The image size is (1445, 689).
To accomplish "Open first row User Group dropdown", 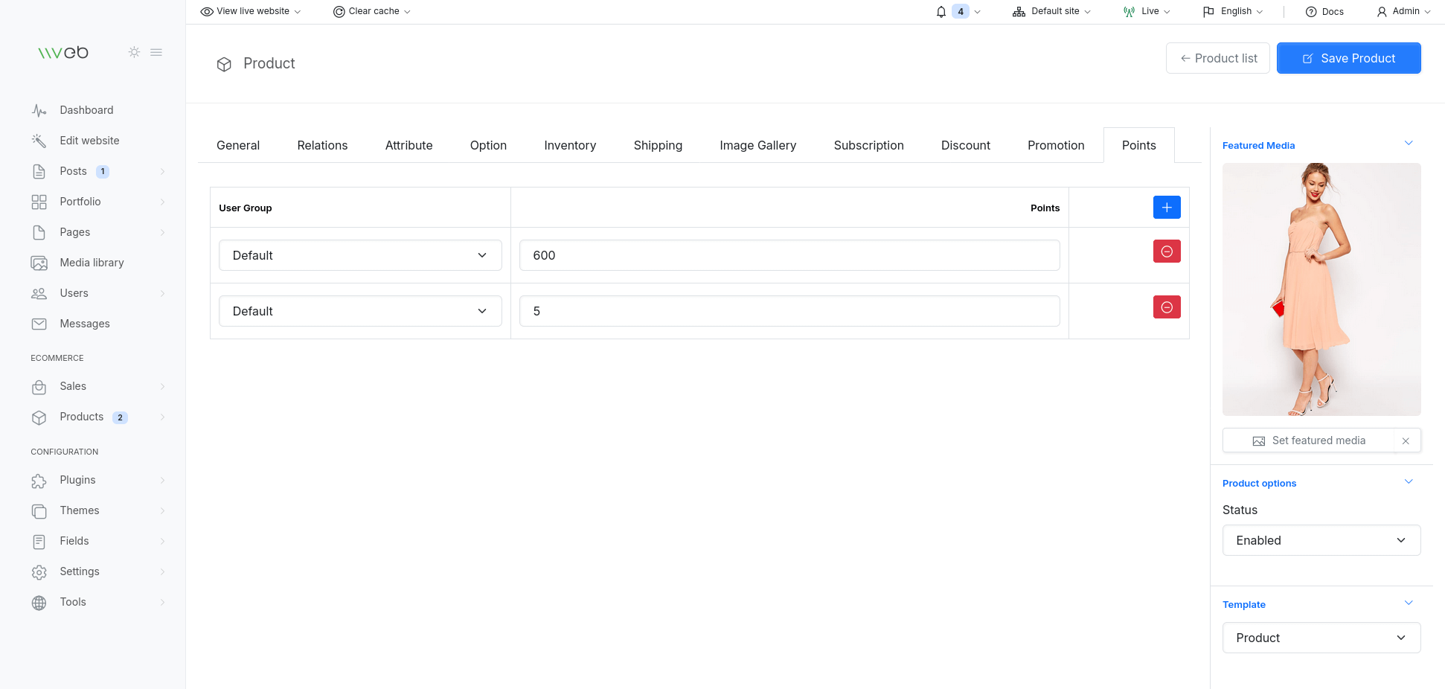I will tap(360, 255).
